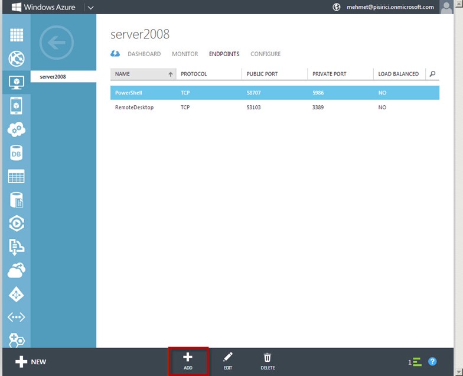Click the globe language icon

point(337,7)
